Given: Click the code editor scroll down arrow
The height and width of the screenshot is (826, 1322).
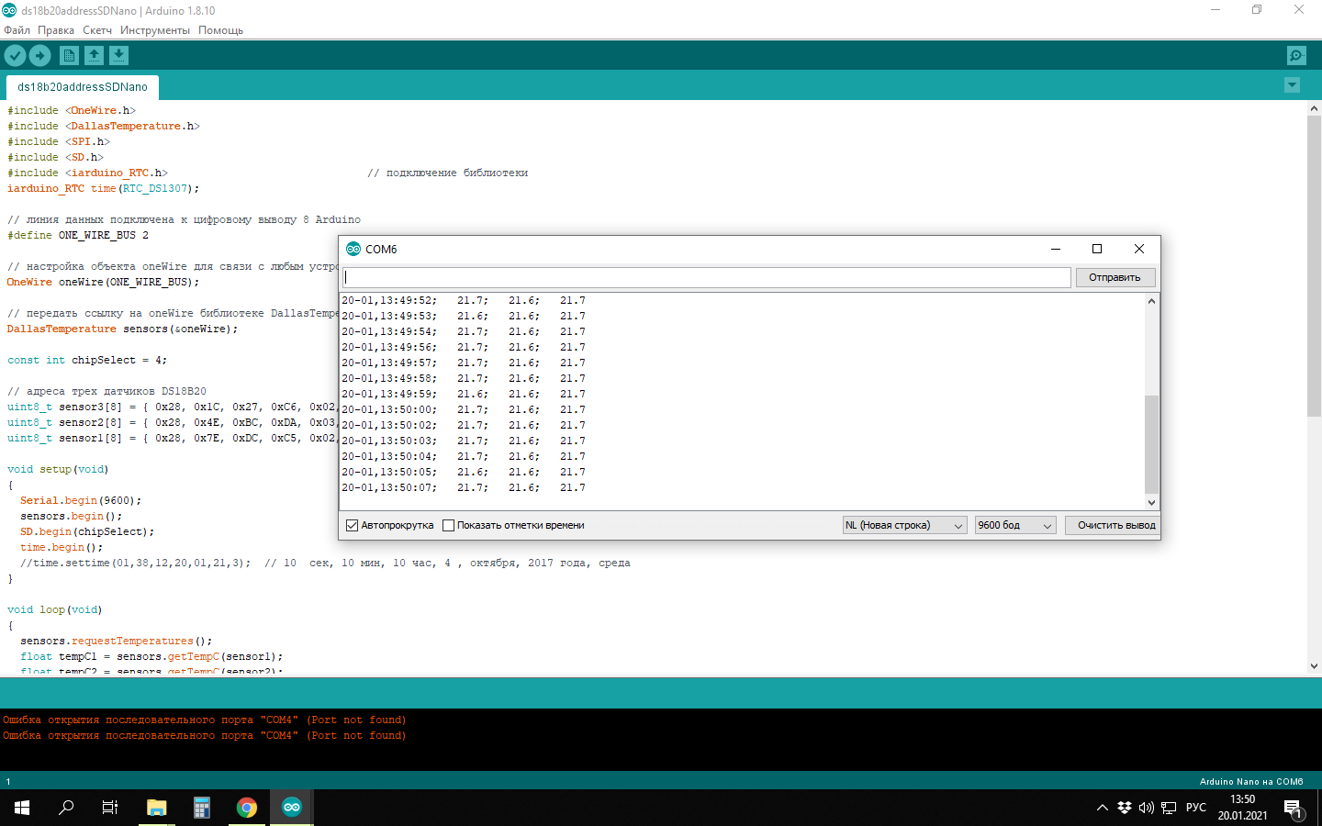Looking at the screenshot, I should coord(1314,666).
